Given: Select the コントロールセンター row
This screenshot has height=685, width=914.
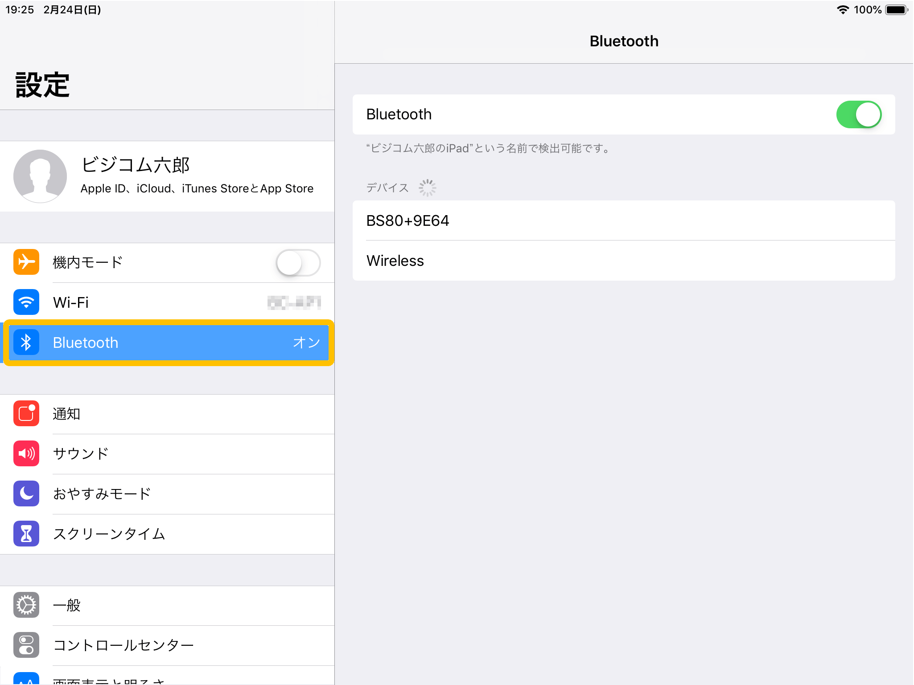Looking at the screenshot, I should [x=178, y=645].
